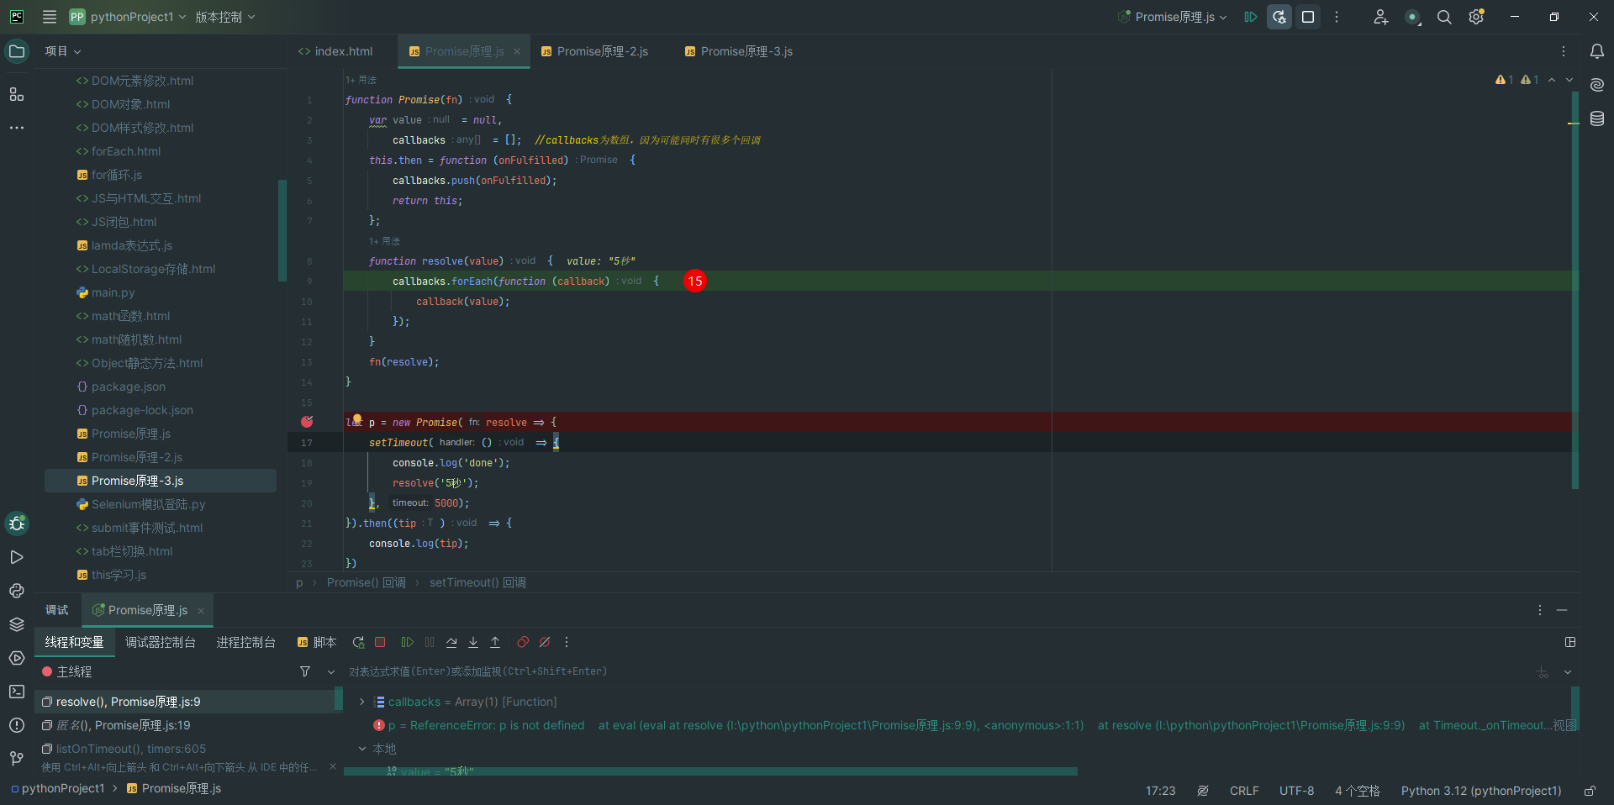The width and height of the screenshot is (1614, 805).
Task: Step out of the current function
Action: [495, 642]
